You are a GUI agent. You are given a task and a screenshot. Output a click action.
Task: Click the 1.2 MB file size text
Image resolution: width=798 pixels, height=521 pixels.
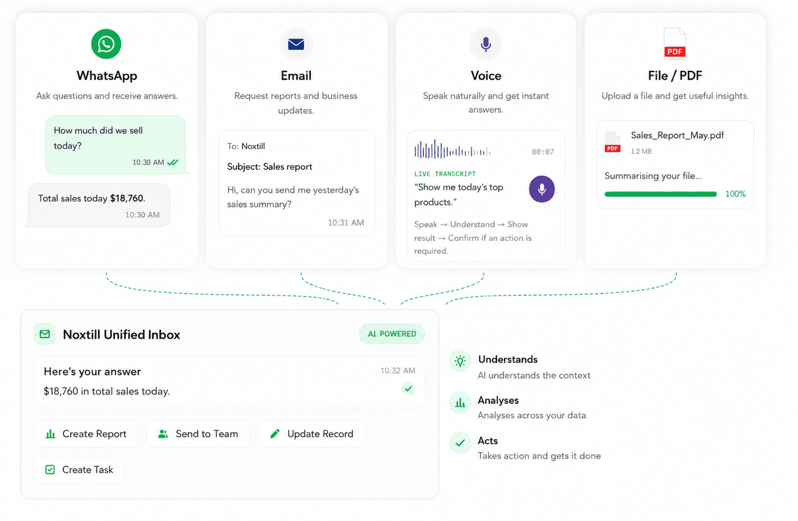point(641,152)
